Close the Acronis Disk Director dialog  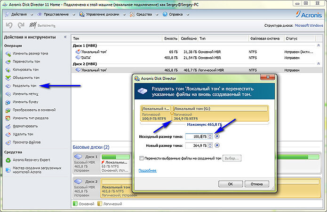coord(268,77)
